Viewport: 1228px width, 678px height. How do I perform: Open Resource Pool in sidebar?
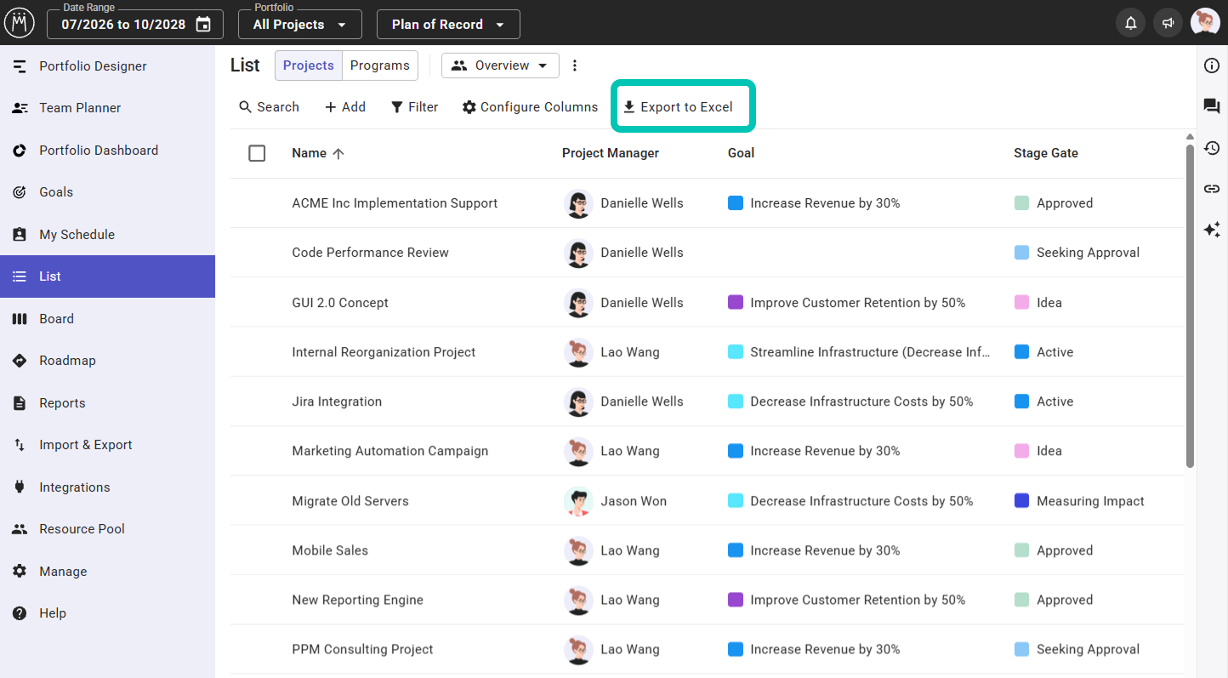tap(107, 529)
